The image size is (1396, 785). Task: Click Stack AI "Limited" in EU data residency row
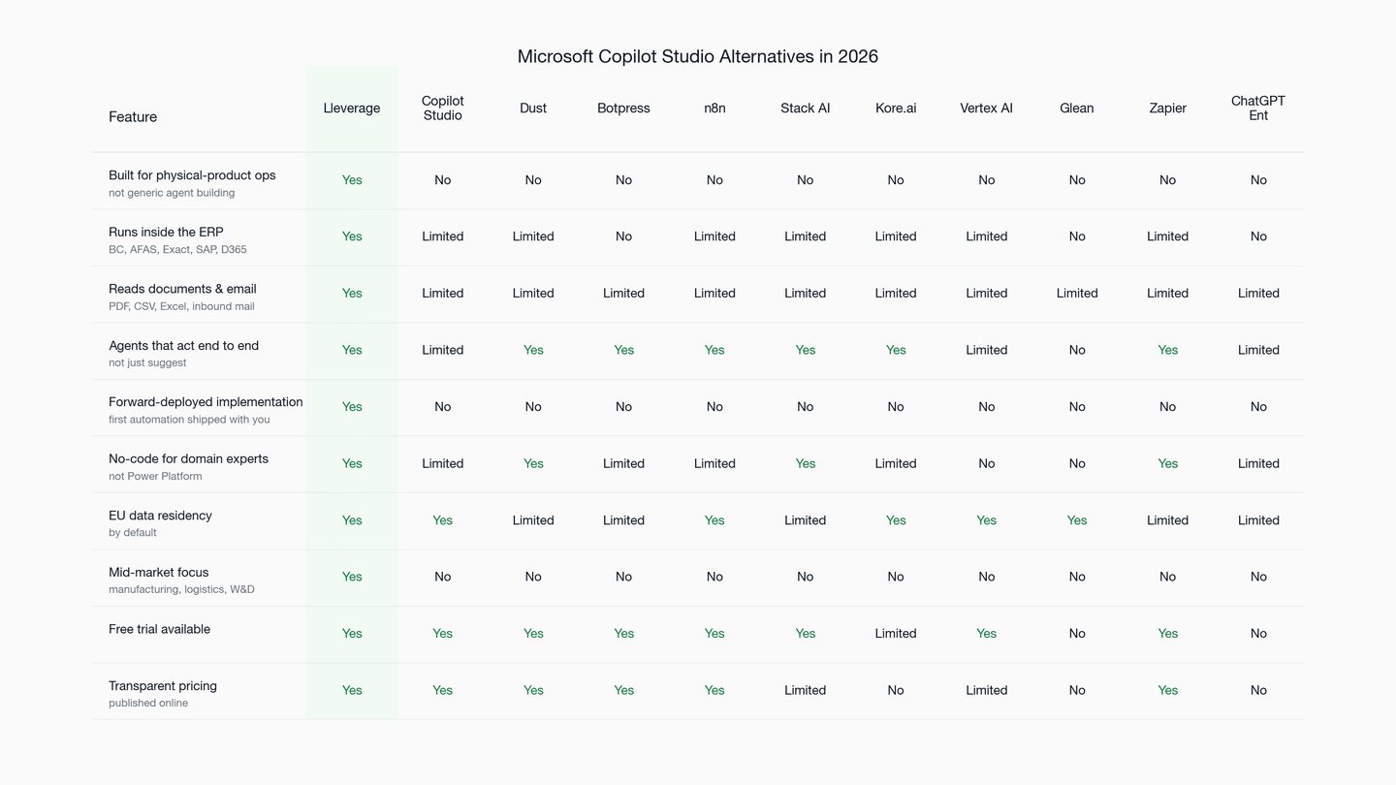click(806, 520)
